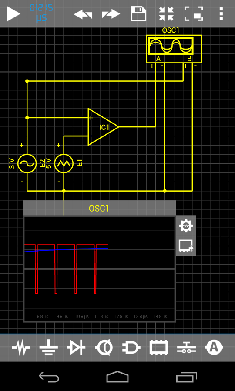235x391 pixels.
Task: Toggle the fullscreen selection frame icon
Action: click(194, 14)
